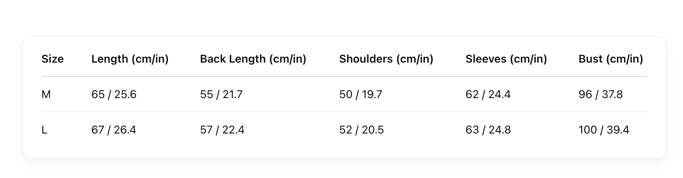Viewport: 683px width, 178px height.
Task: Click the Shoulders (cm/in) column header
Action: (386, 59)
